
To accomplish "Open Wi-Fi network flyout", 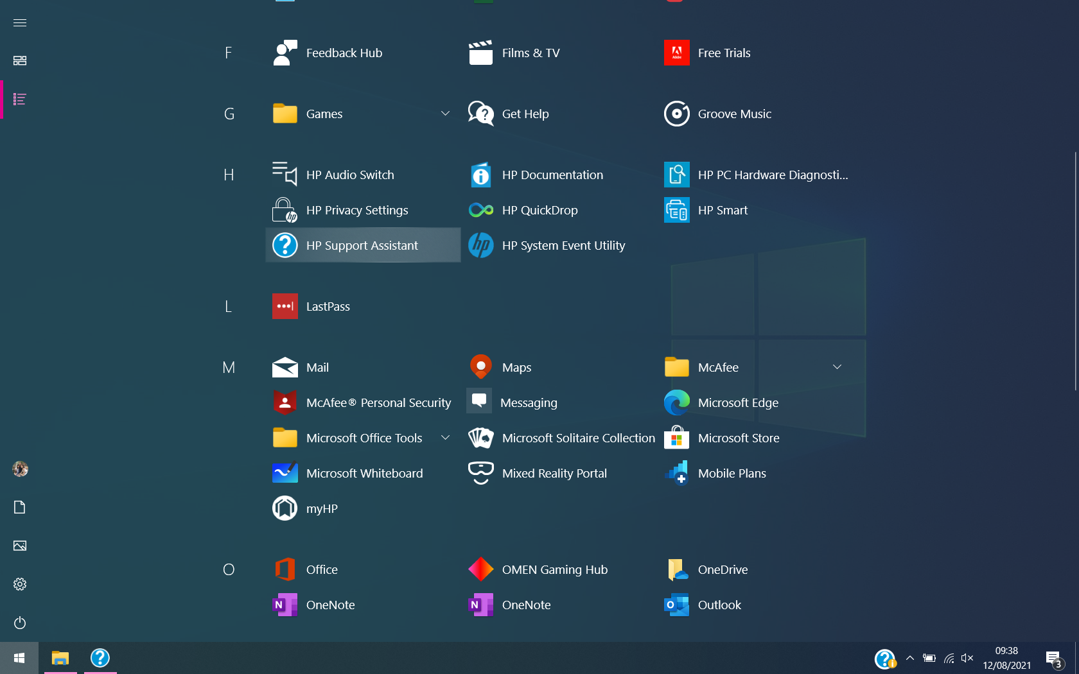I will 949,658.
